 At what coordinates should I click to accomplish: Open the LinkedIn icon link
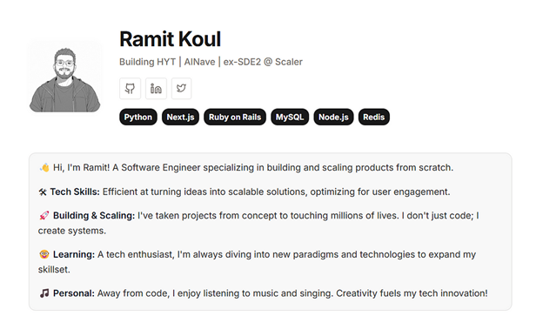156,89
